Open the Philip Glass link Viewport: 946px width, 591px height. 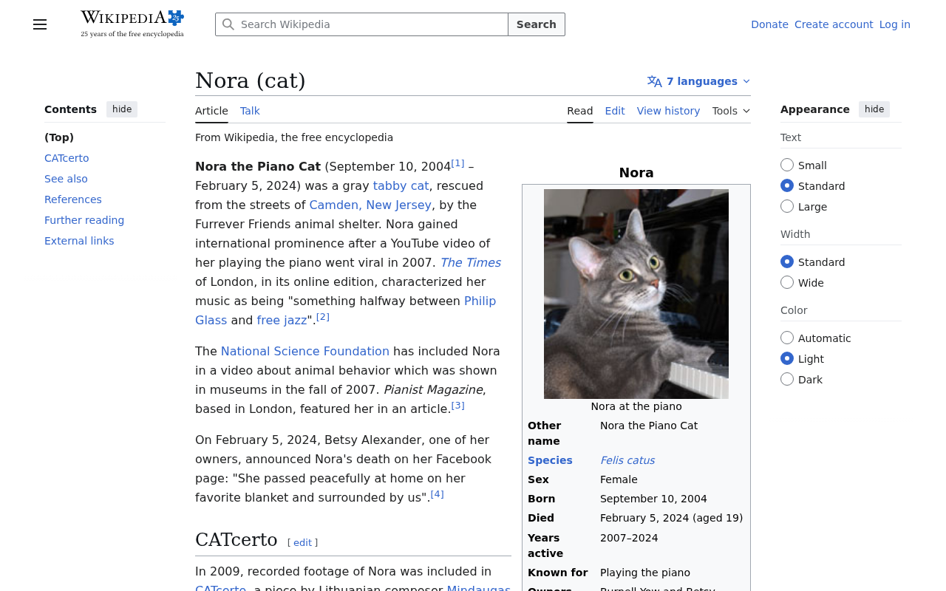(480, 301)
